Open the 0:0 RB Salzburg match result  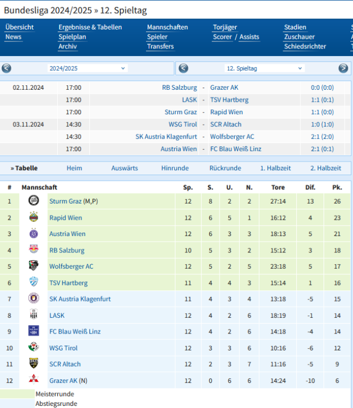click(322, 88)
